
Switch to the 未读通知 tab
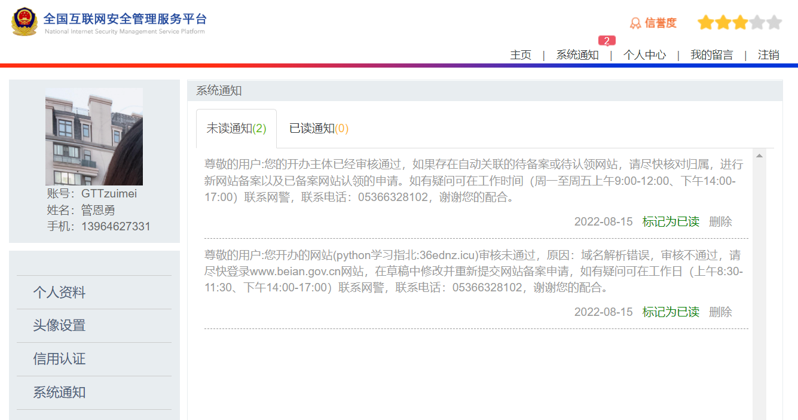coord(236,129)
